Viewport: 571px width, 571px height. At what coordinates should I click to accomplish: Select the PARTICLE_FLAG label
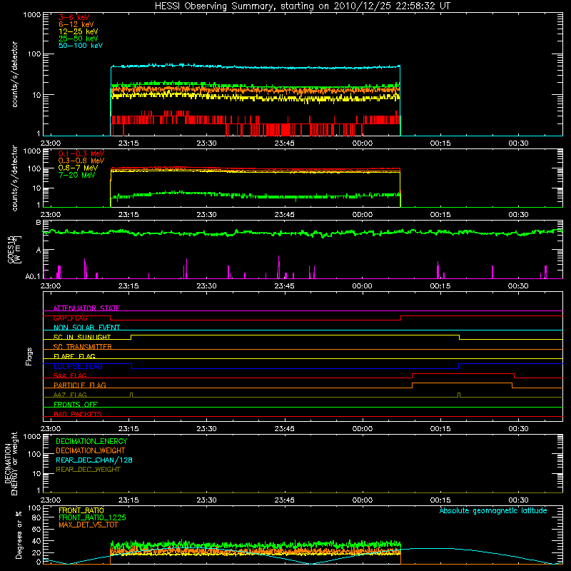[80, 385]
